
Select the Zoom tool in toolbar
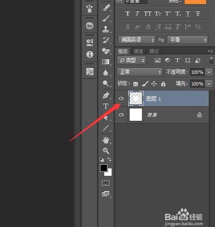pos(106,151)
